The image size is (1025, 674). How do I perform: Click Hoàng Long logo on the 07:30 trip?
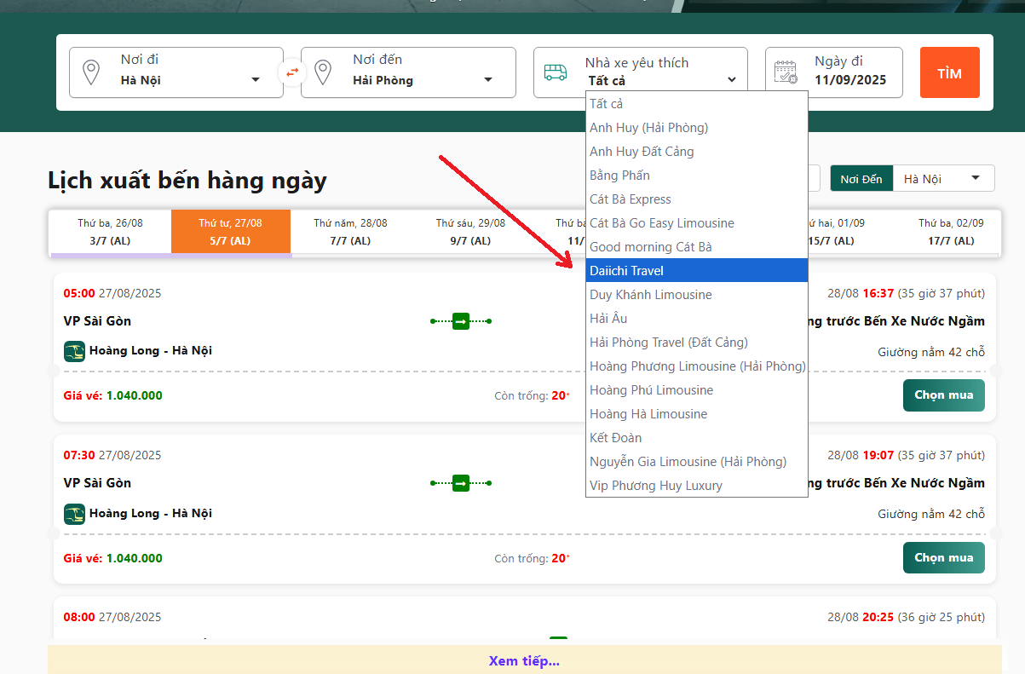pos(74,514)
